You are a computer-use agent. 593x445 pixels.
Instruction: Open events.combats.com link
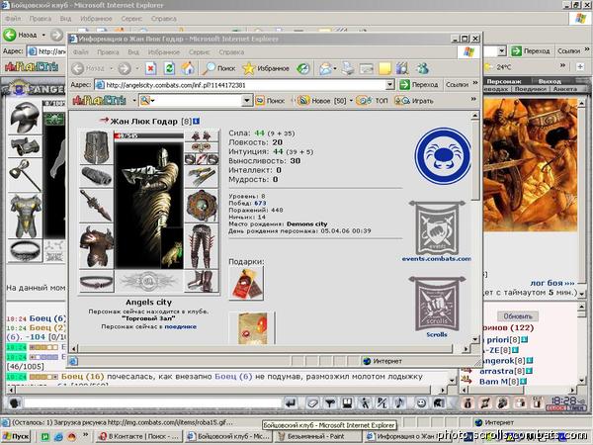click(437, 259)
